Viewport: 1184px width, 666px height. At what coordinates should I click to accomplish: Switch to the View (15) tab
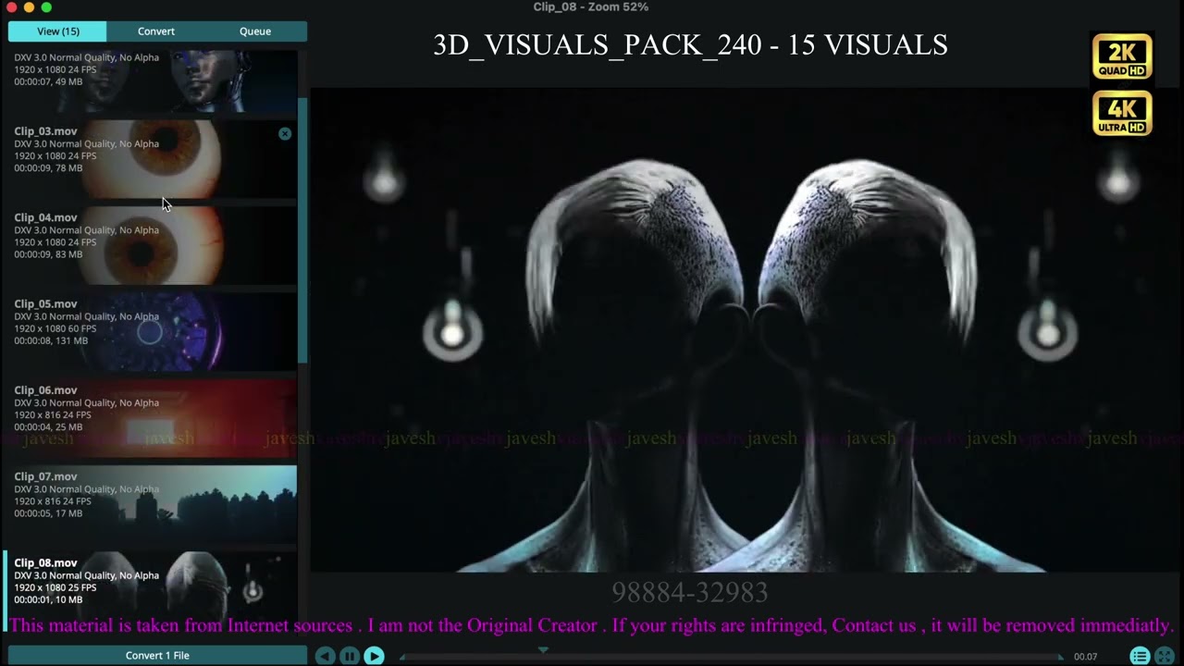pos(58,31)
